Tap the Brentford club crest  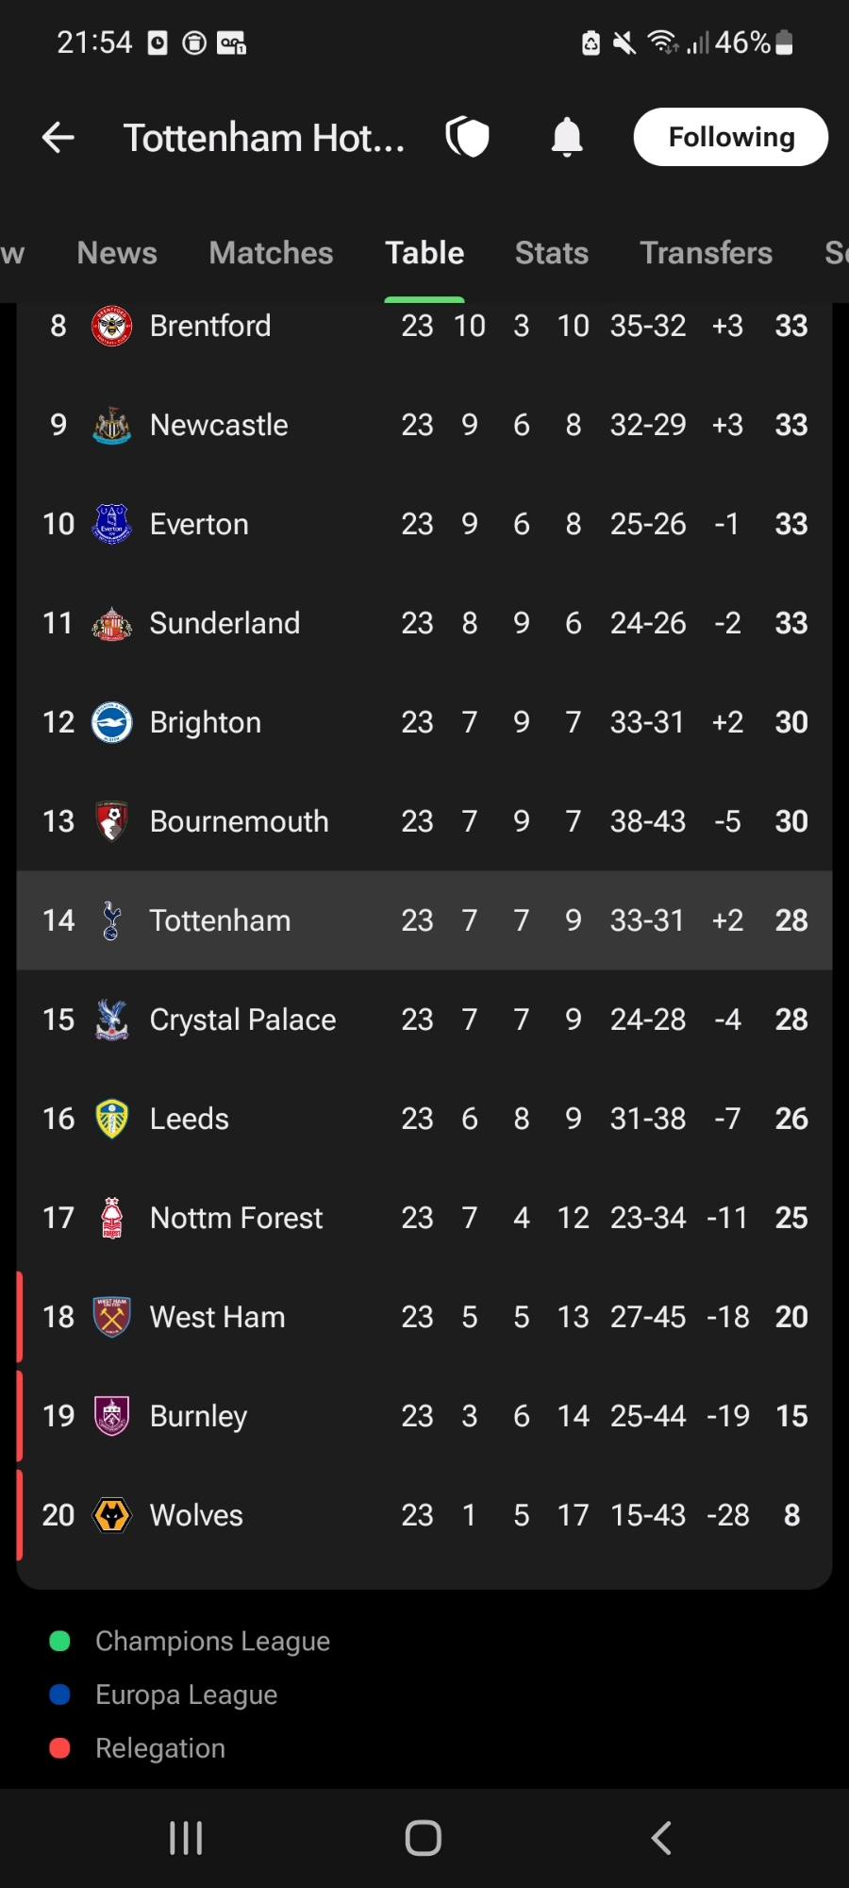click(111, 327)
